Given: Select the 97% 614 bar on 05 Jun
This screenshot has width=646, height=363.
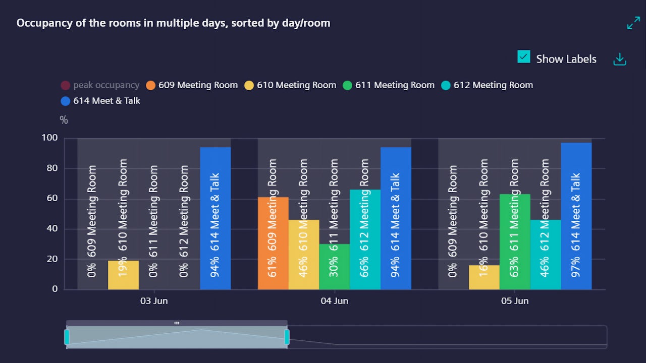Looking at the screenshot, I should click(x=576, y=216).
